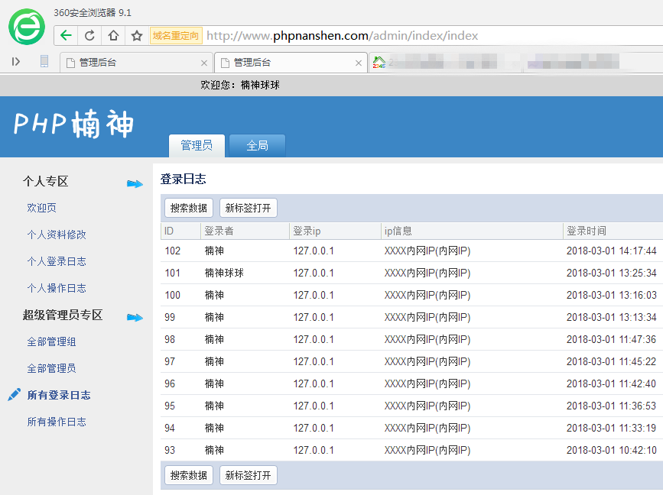Click the 360 browser logo
Image resolution: width=663 pixels, height=495 pixels.
click(x=27, y=27)
